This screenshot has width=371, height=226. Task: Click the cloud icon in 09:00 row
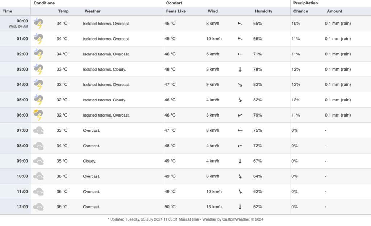(x=38, y=161)
